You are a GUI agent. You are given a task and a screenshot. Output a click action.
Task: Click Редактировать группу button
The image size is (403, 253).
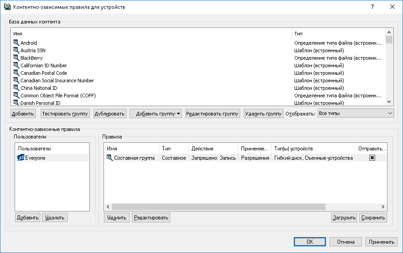(212, 114)
